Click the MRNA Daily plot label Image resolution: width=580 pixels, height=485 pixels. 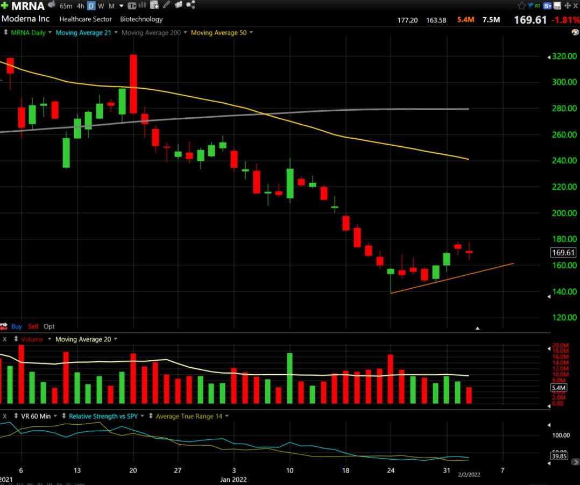[28, 32]
